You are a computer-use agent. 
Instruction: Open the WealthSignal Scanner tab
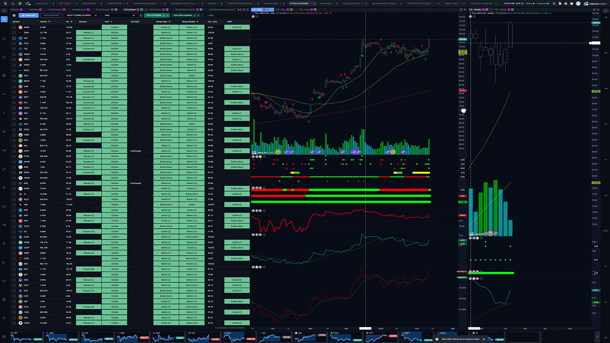[185, 10]
